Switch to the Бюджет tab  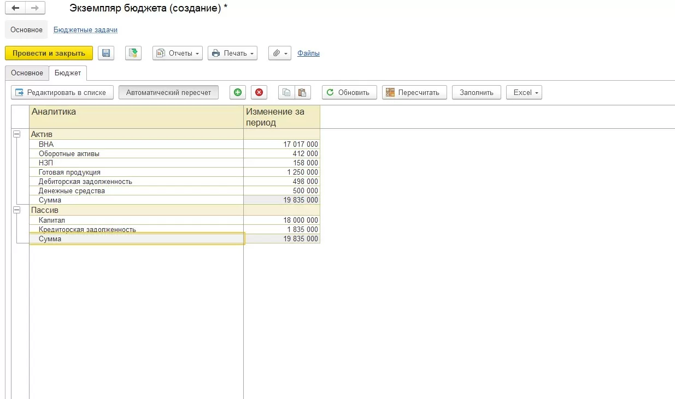68,73
